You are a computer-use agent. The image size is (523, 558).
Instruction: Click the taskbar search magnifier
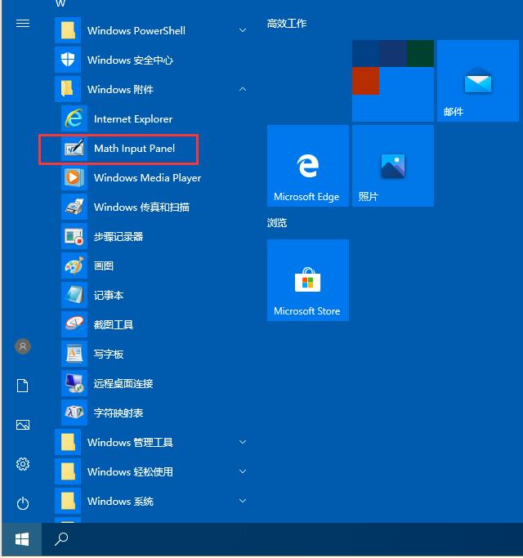pyautogui.click(x=61, y=539)
